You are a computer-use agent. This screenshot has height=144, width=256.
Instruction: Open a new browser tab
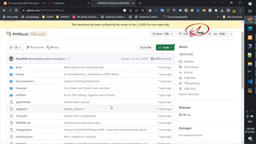[x=140, y=3]
